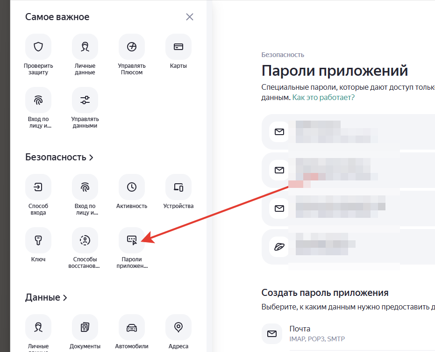
Task: Choose Почта IMAP, POP3, SMTP option
Action: coord(308,333)
